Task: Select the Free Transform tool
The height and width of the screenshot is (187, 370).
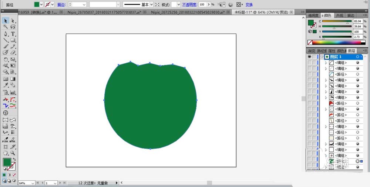Action: [x=13, y=66]
